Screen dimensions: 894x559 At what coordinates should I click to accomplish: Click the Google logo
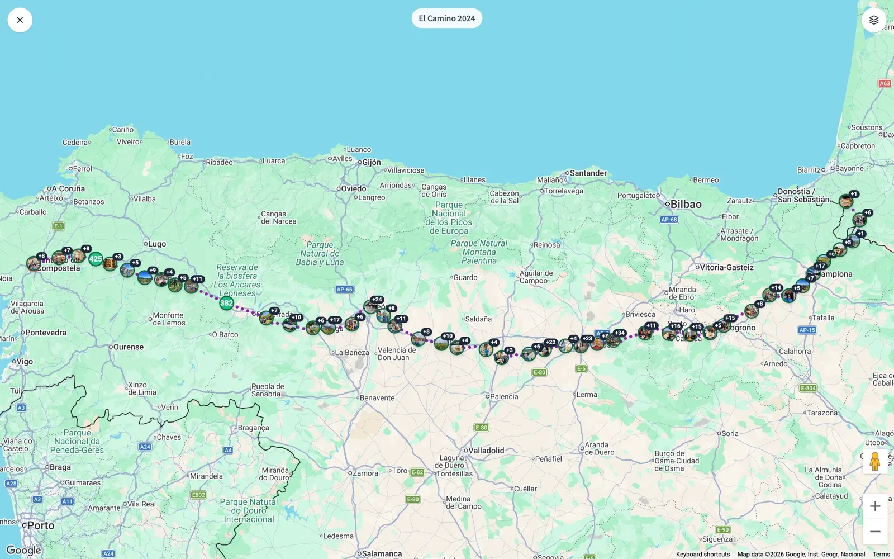pyautogui.click(x=23, y=550)
